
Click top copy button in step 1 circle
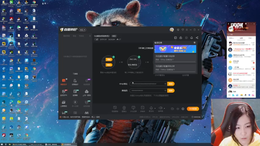[109, 59]
